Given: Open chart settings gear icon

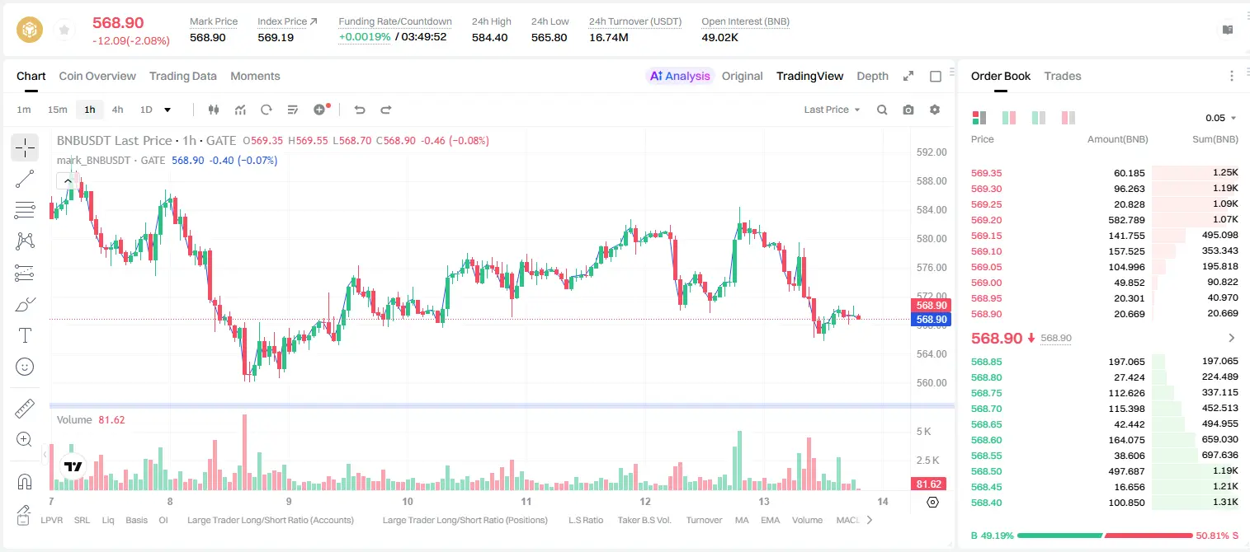Looking at the screenshot, I should 935,110.
